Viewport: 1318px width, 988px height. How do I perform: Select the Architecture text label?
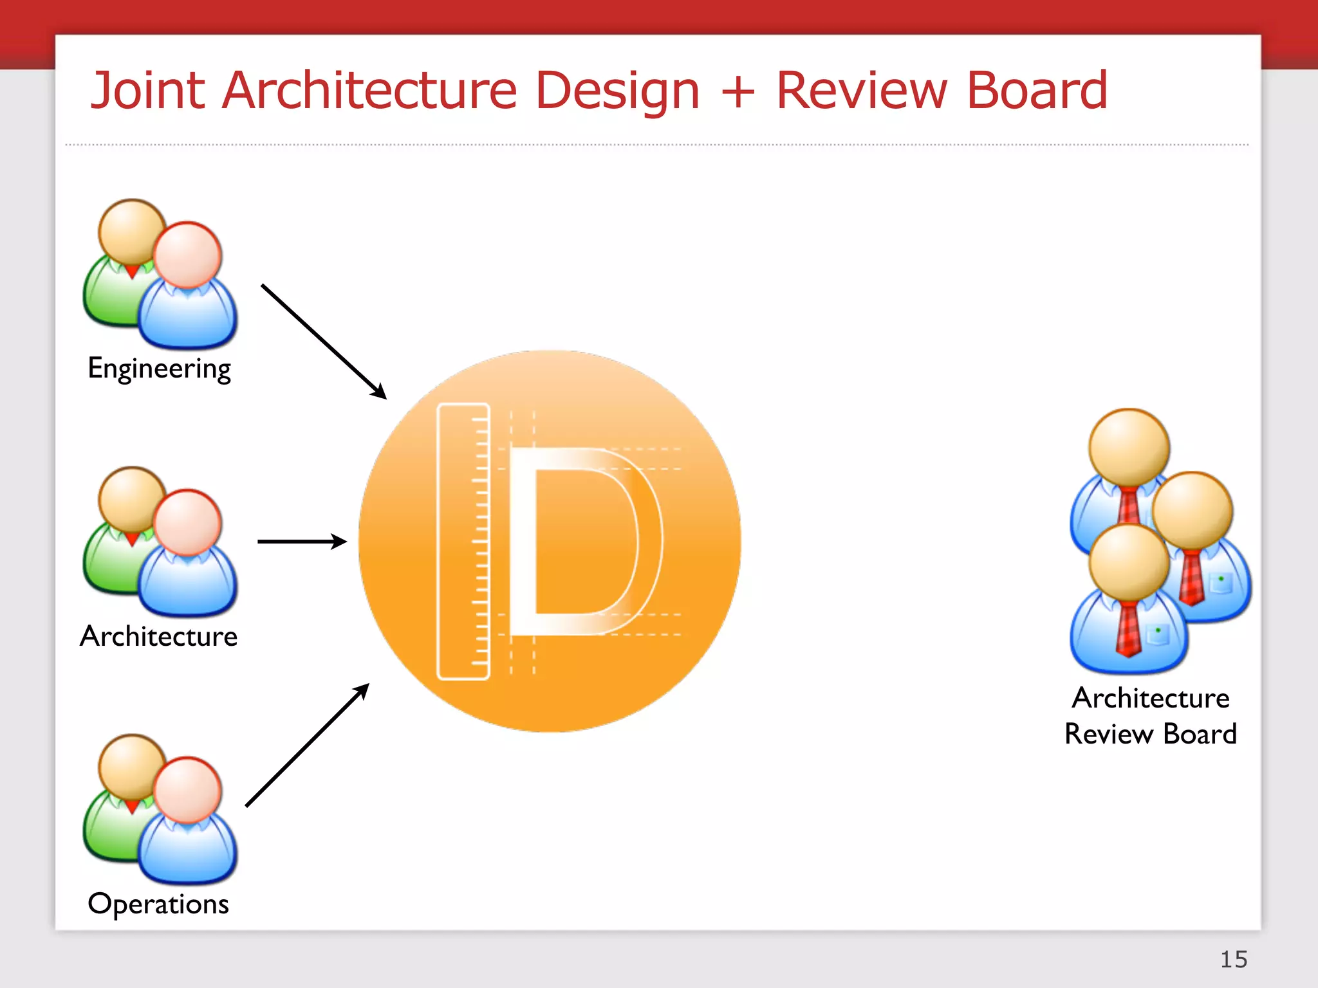pyautogui.click(x=159, y=636)
